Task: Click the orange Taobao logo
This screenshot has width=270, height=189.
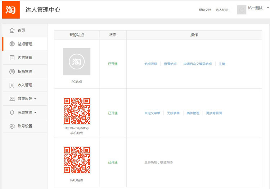Action: point(11,10)
